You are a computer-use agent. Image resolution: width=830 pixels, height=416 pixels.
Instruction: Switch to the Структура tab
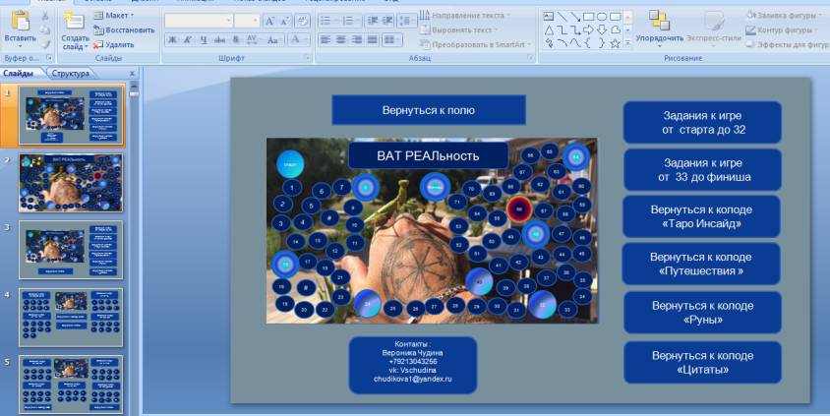(x=69, y=73)
